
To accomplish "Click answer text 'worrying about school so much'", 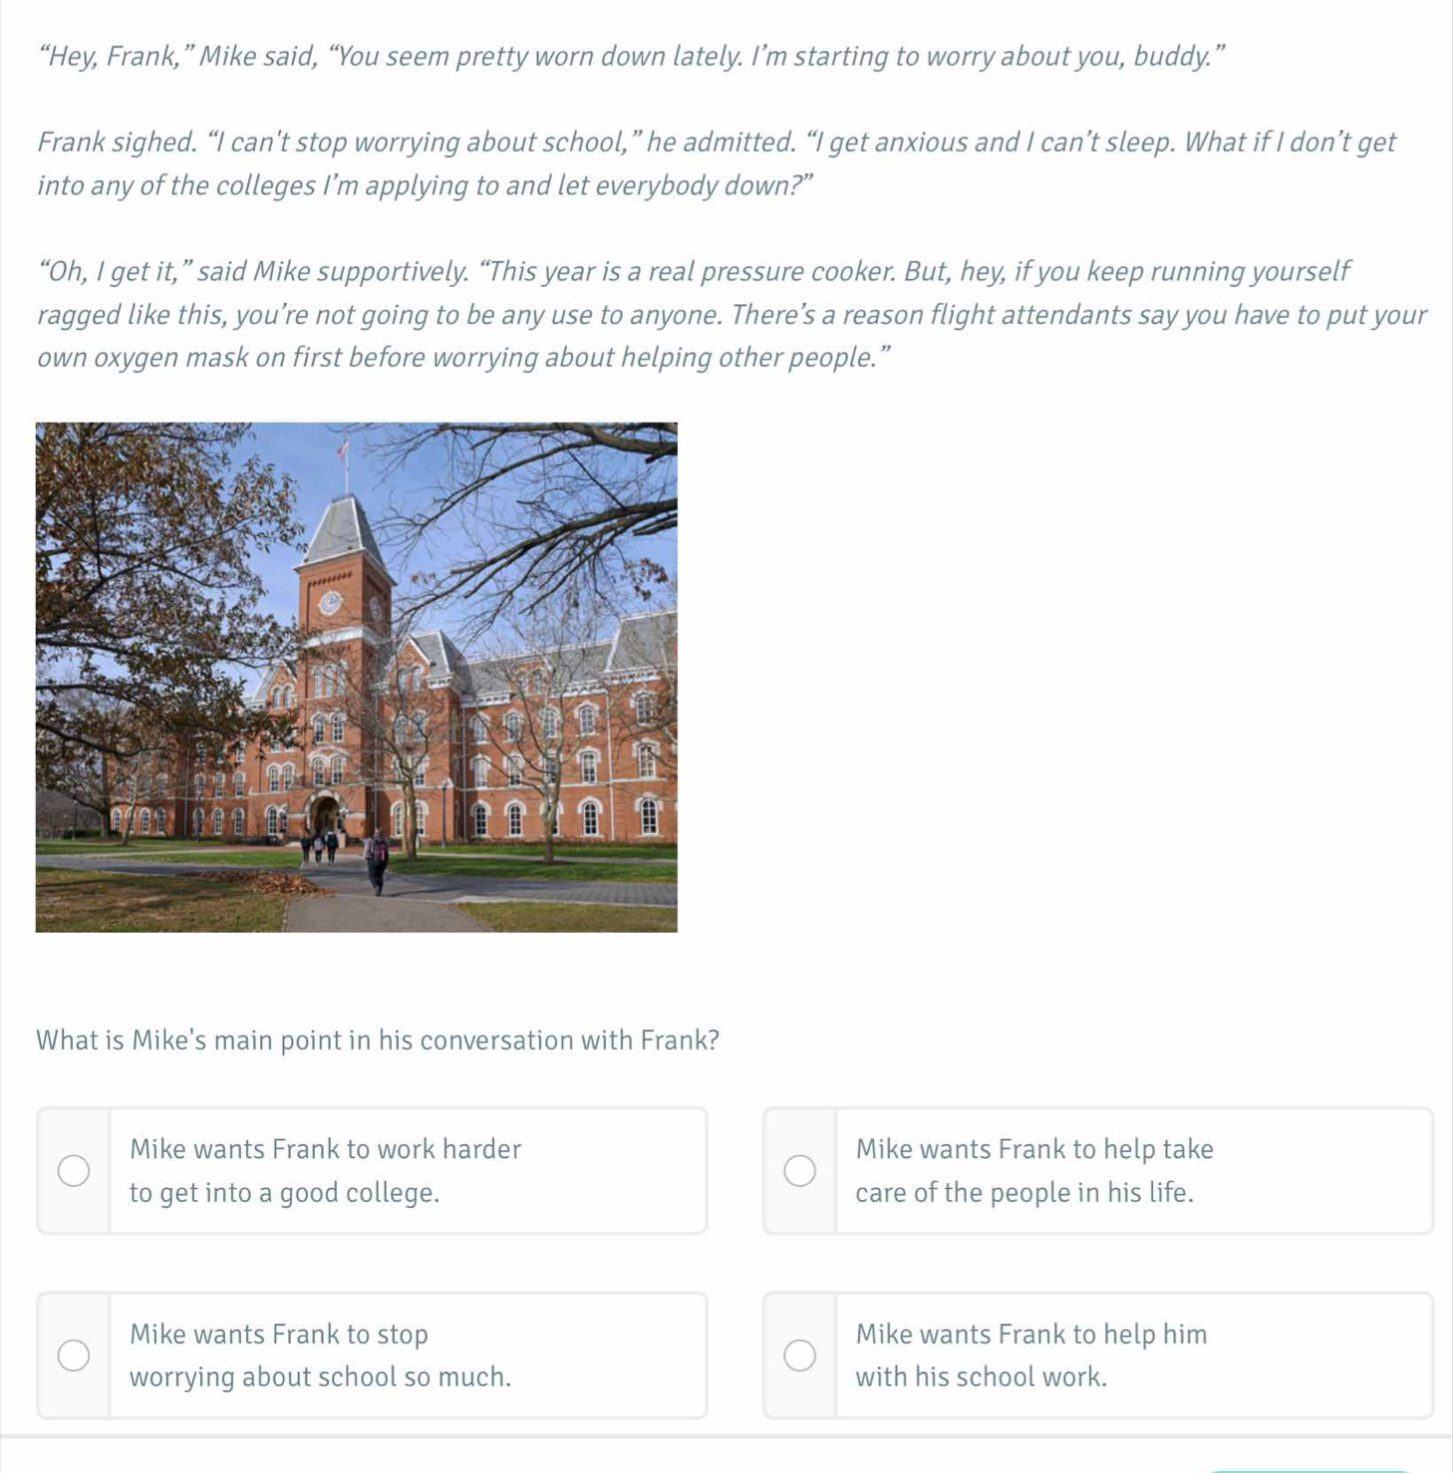I will (320, 1377).
